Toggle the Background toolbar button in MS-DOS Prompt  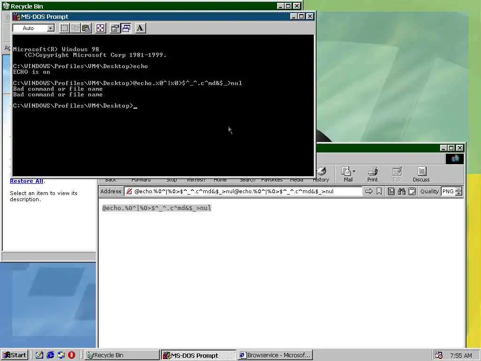126,28
